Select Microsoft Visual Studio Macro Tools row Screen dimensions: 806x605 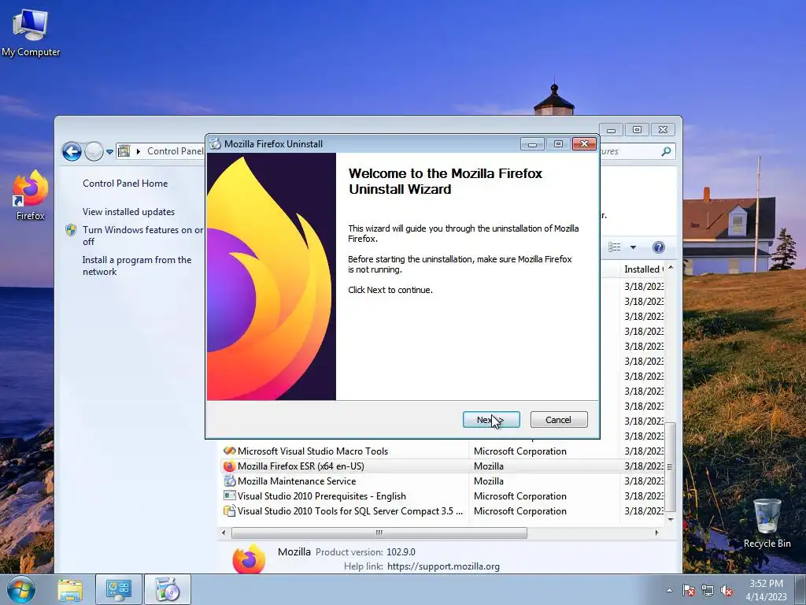[x=442, y=451]
